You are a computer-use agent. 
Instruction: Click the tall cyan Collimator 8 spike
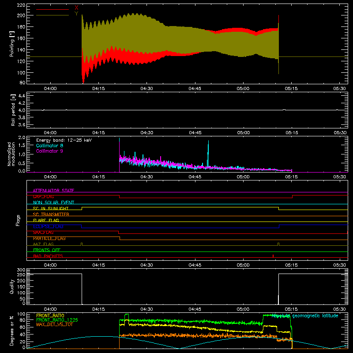point(208,153)
